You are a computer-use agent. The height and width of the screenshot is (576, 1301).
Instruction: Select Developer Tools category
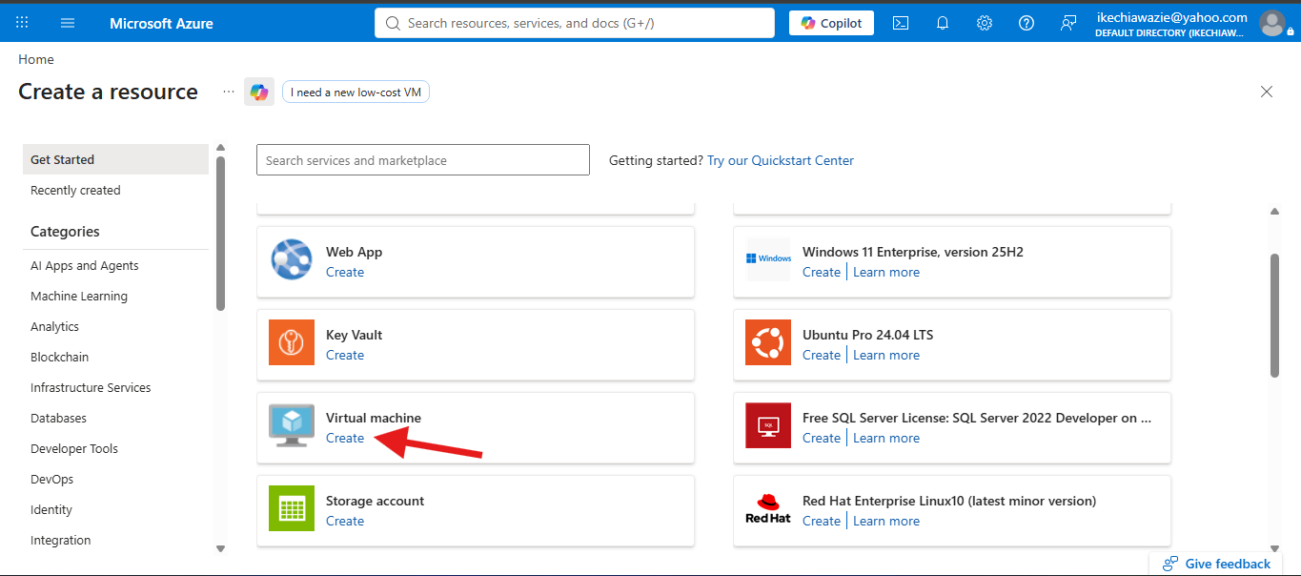[x=74, y=449]
